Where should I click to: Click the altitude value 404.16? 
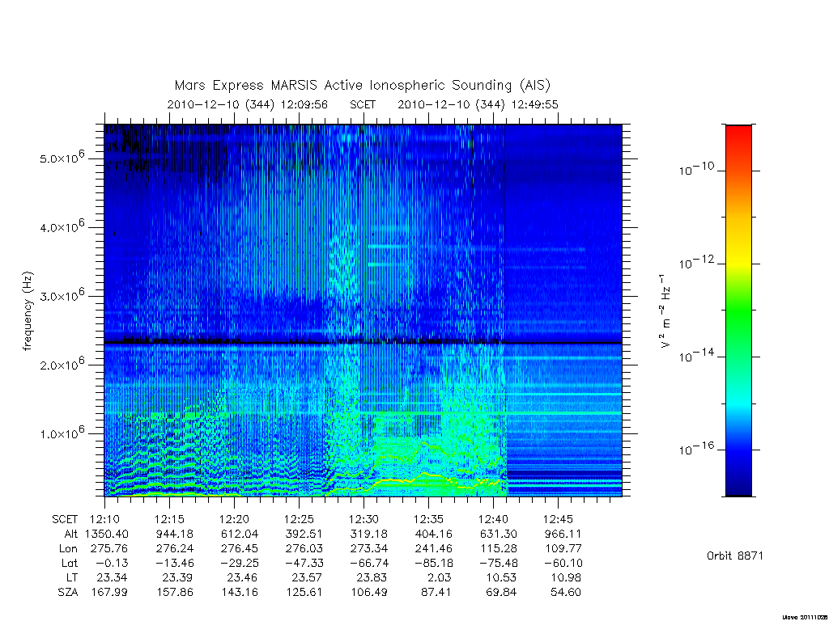(434, 534)
